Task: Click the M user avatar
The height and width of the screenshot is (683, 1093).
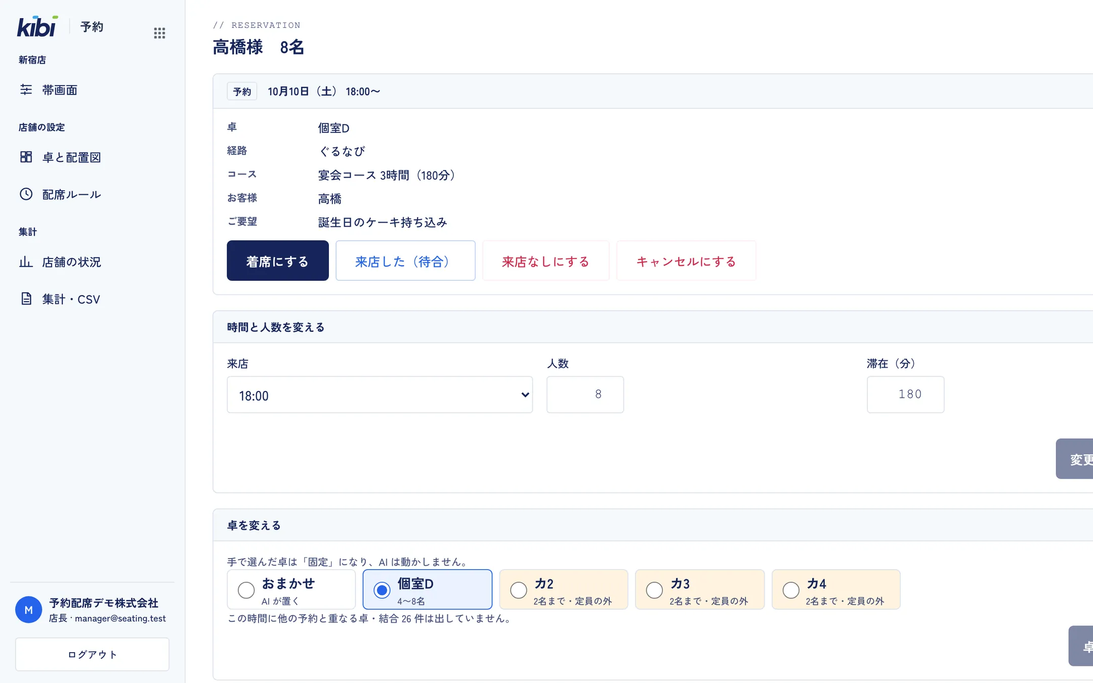Action: (x=28, y=610)
